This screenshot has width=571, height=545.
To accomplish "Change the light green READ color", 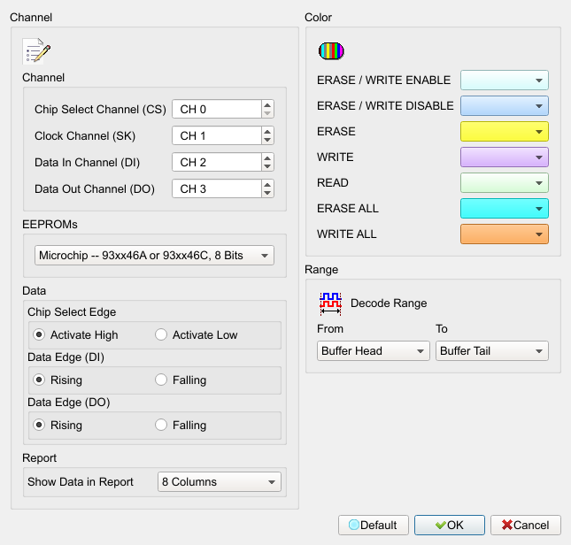I will [505, 183].
